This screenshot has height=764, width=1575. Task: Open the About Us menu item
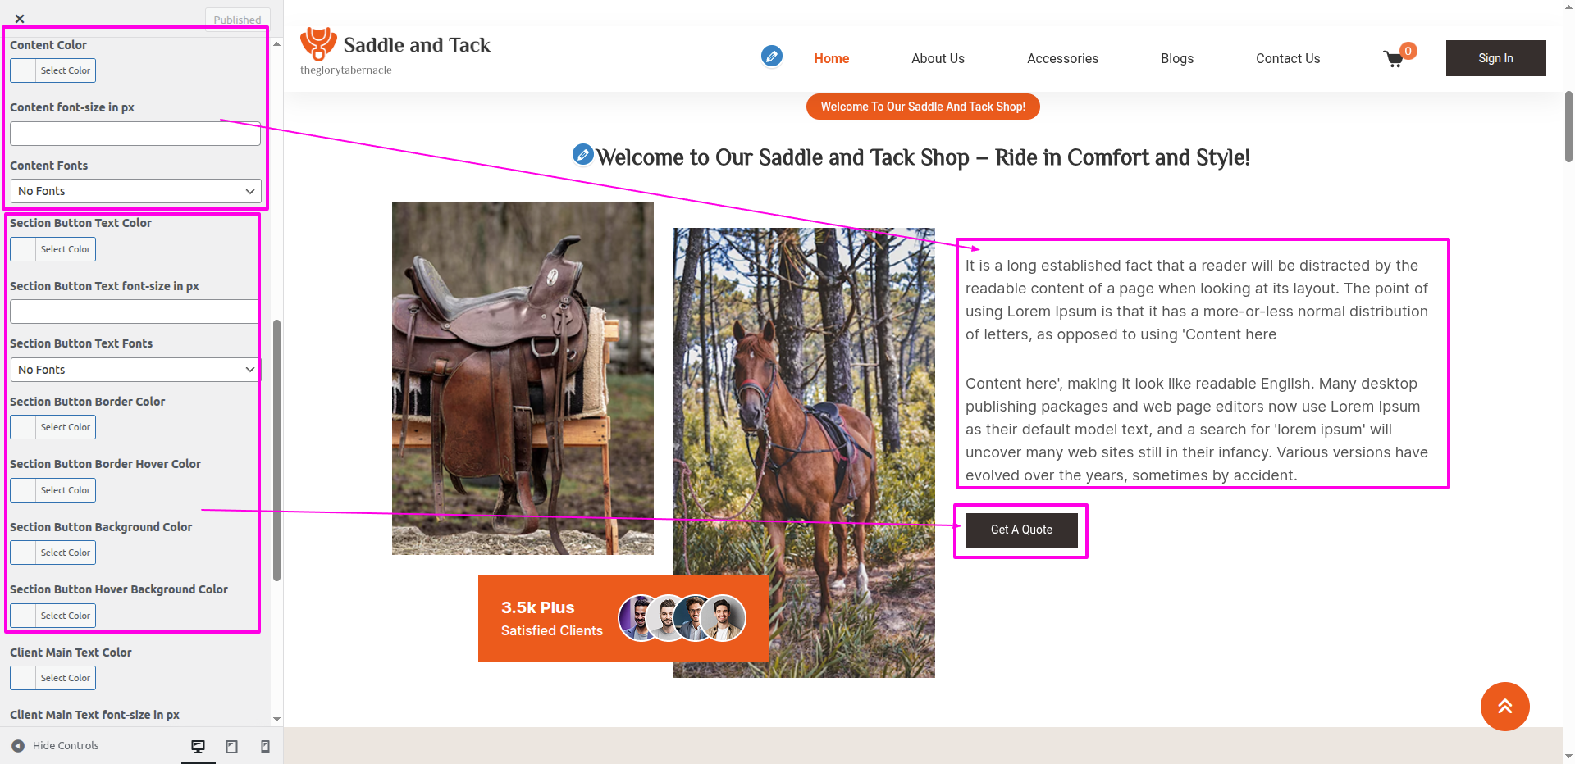(x=938, y=59)
